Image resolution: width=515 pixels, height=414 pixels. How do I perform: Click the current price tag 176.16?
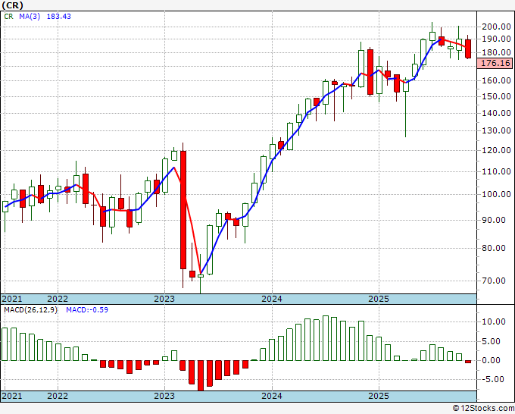click(x=495, y=63)
